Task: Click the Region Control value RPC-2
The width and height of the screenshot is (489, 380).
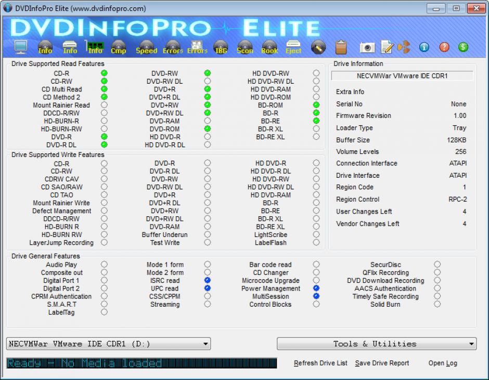Action: tap(457, 199)
